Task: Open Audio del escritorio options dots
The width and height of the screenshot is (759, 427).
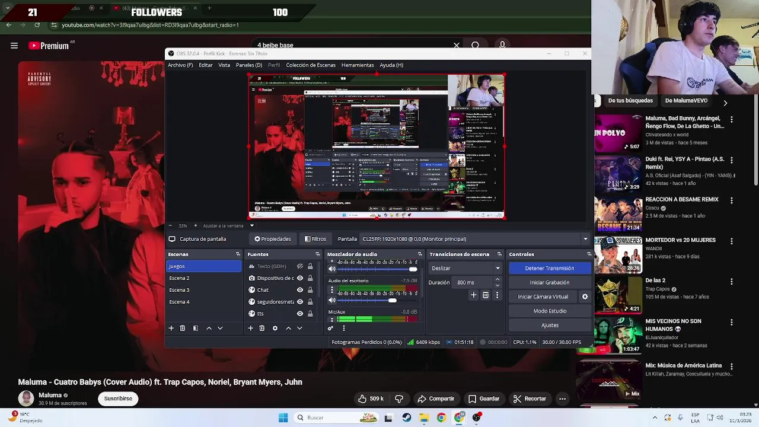Action: [332, 291]
